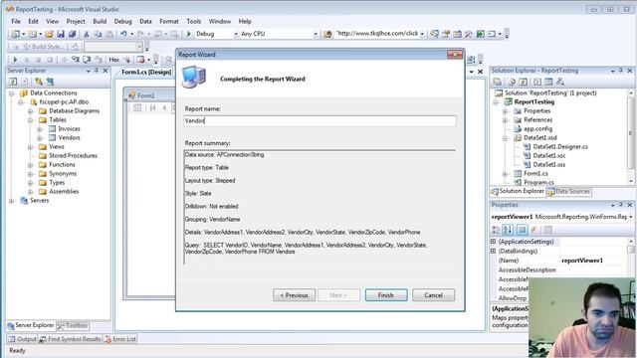Viewport: 637px width, 358px height.
Task: Open the Project menu
Action: pyautogui.click(x=76, y=21)
